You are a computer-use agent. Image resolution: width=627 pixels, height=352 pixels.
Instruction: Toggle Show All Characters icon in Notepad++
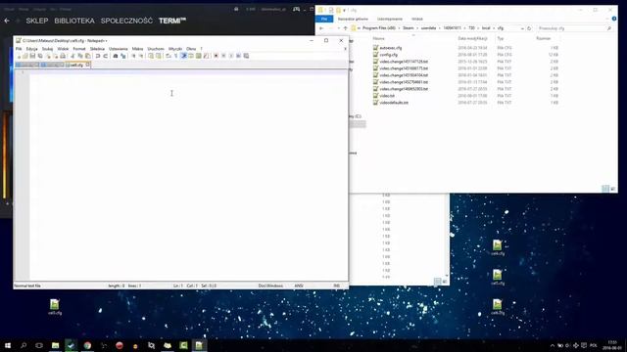click(176, 56)
